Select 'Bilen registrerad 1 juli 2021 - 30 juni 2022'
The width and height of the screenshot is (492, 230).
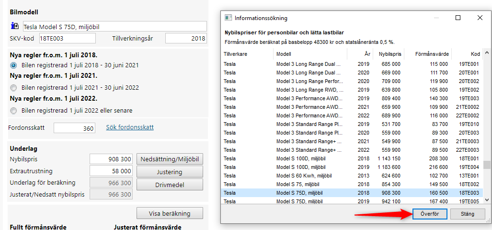pos(13,87)
